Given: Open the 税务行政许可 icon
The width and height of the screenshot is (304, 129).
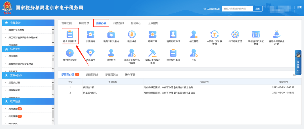Looking at the screenshot, I should point(173,35).
